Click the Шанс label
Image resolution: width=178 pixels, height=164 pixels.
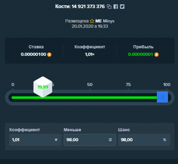124,130
